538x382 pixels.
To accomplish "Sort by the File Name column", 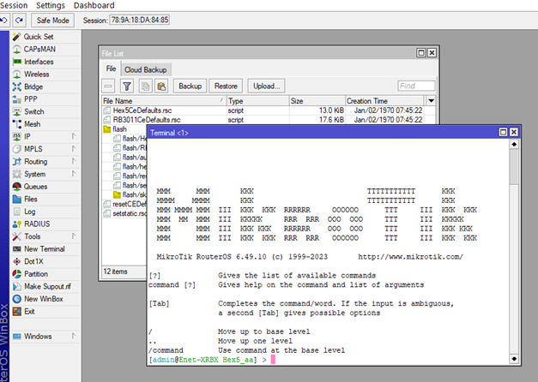I will [x=164, y=101].
